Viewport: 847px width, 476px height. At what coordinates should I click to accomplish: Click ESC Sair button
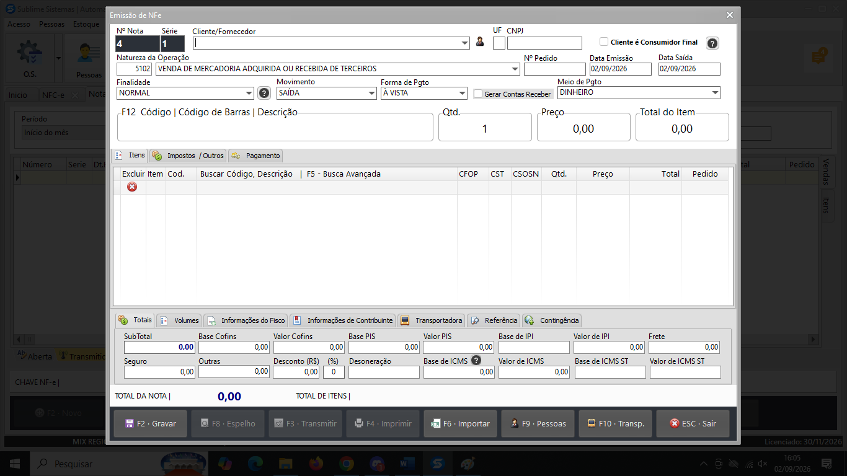pos(693,424)
